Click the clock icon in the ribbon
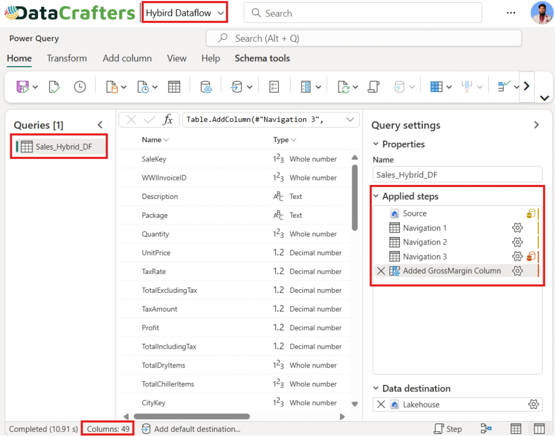 coord(80,87)
